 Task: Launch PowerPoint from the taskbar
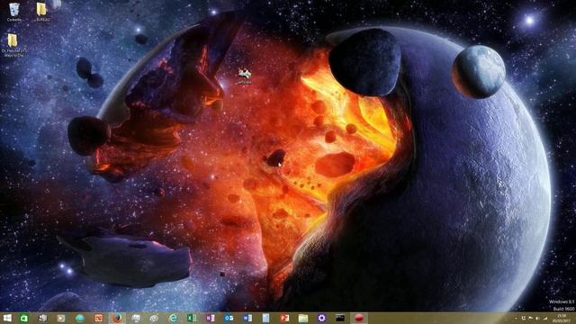click(284, 318)
